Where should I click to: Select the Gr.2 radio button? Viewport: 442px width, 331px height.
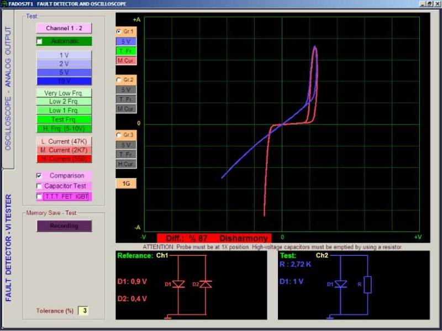119,80
